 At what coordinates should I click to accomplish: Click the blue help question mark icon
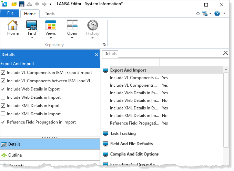point(217,13)
